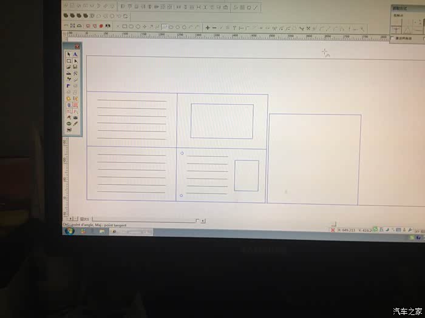Click the X: 649.213 coordinate readout

346,230
